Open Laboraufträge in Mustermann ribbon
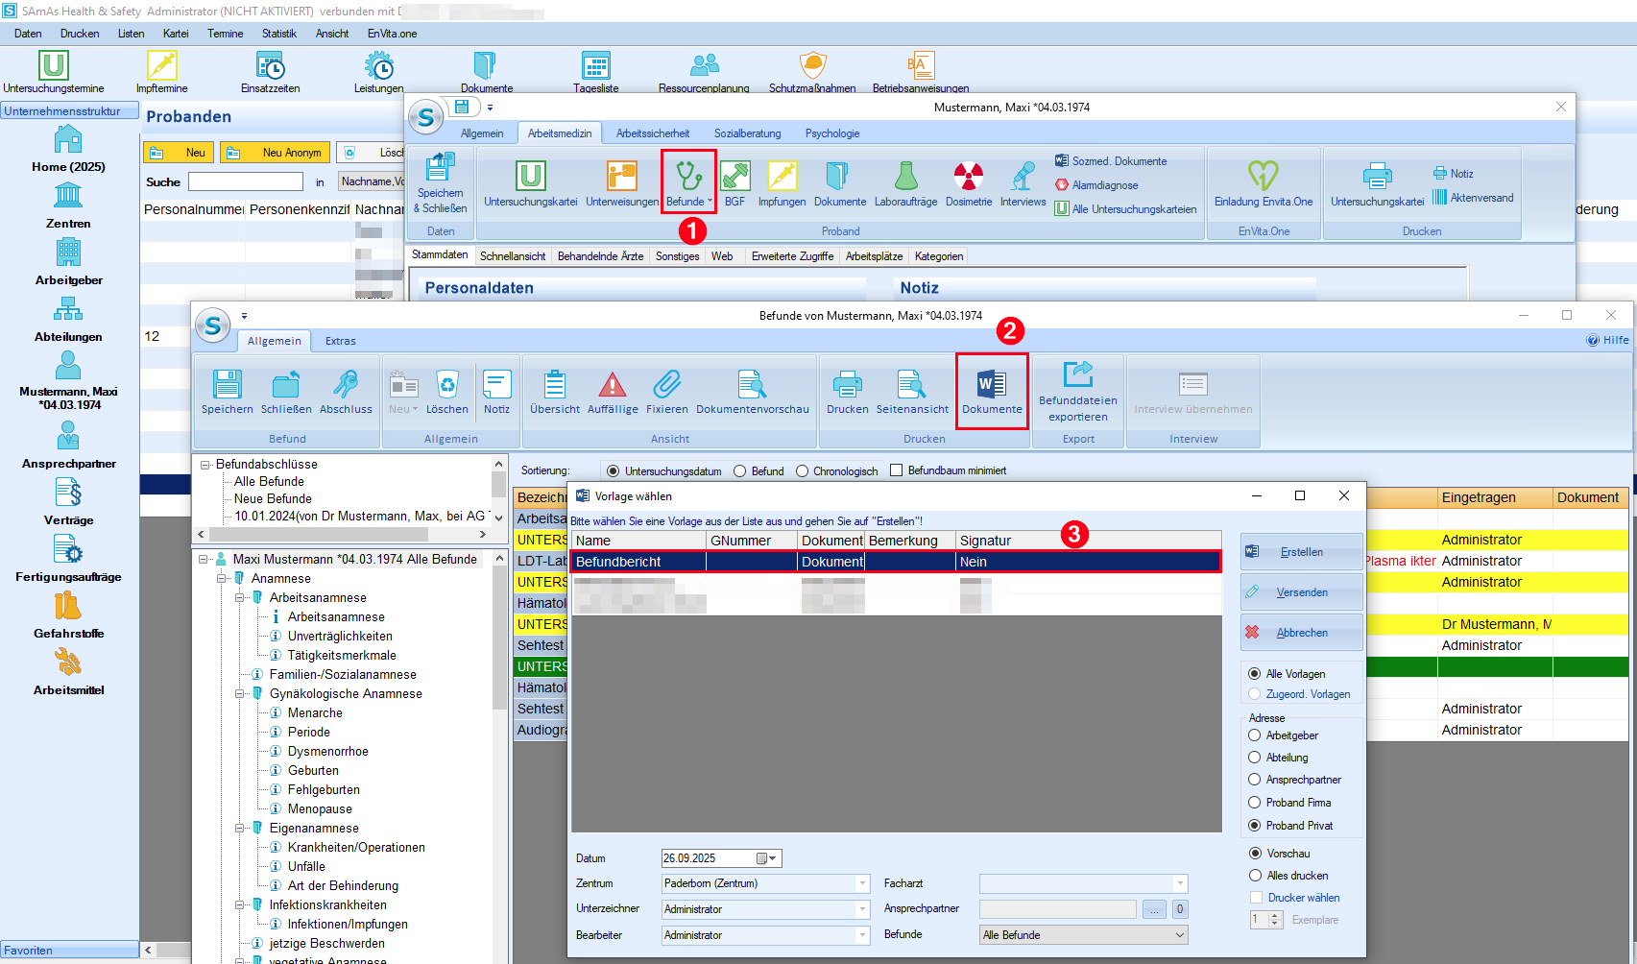This screenshot has height=964, width=1637. tap(905, 182)
